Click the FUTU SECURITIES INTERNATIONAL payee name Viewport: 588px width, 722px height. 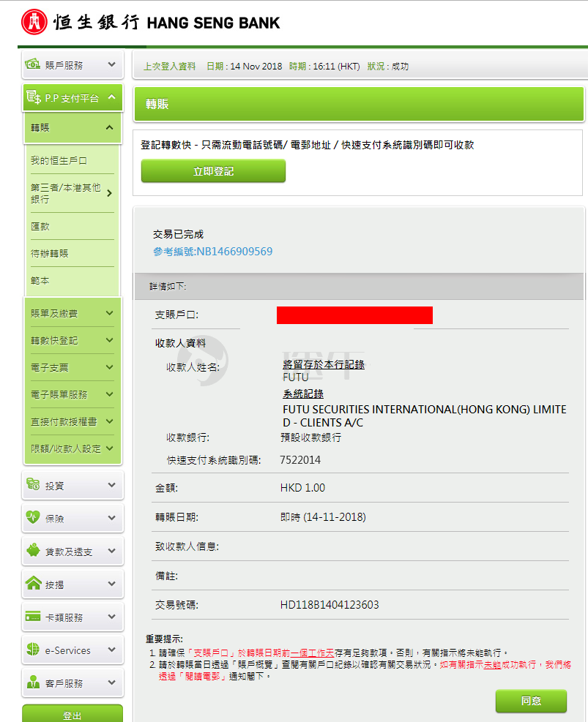click(425, 415)
